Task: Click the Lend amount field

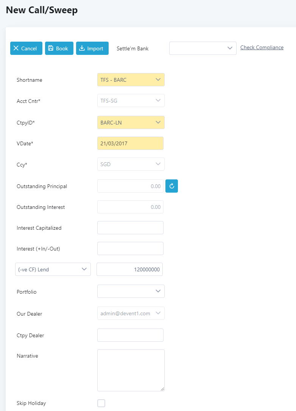Action: pyautogui.click(x=129, y=269)
